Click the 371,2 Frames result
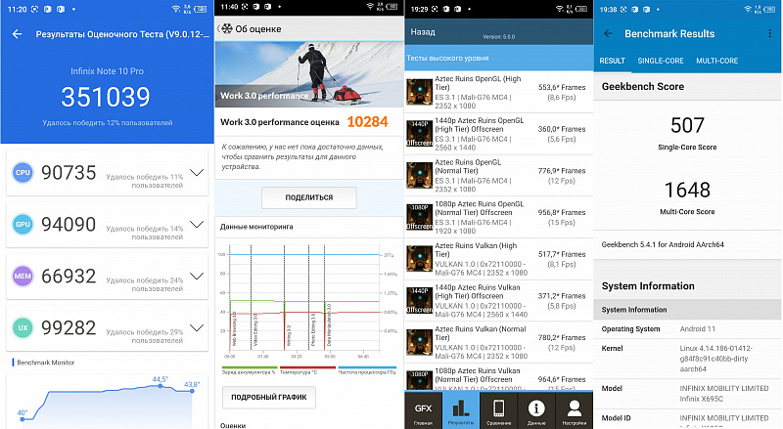This screenshot has height=429, width=783. tap(562, 296)
